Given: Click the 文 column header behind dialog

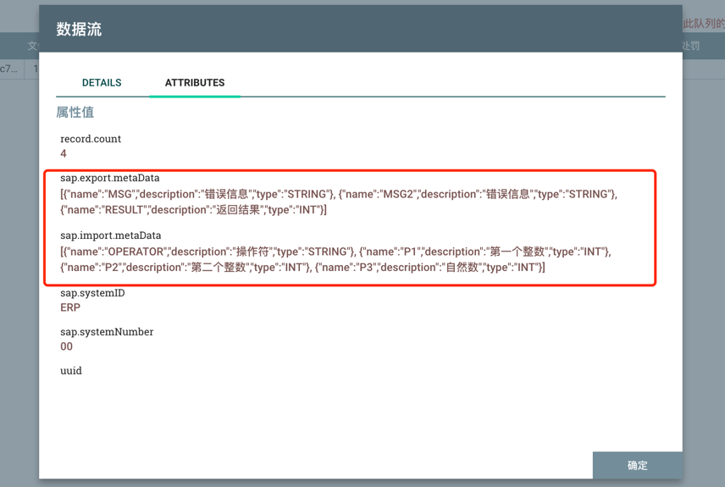Looking at the screenshot, I should point(32,46).
